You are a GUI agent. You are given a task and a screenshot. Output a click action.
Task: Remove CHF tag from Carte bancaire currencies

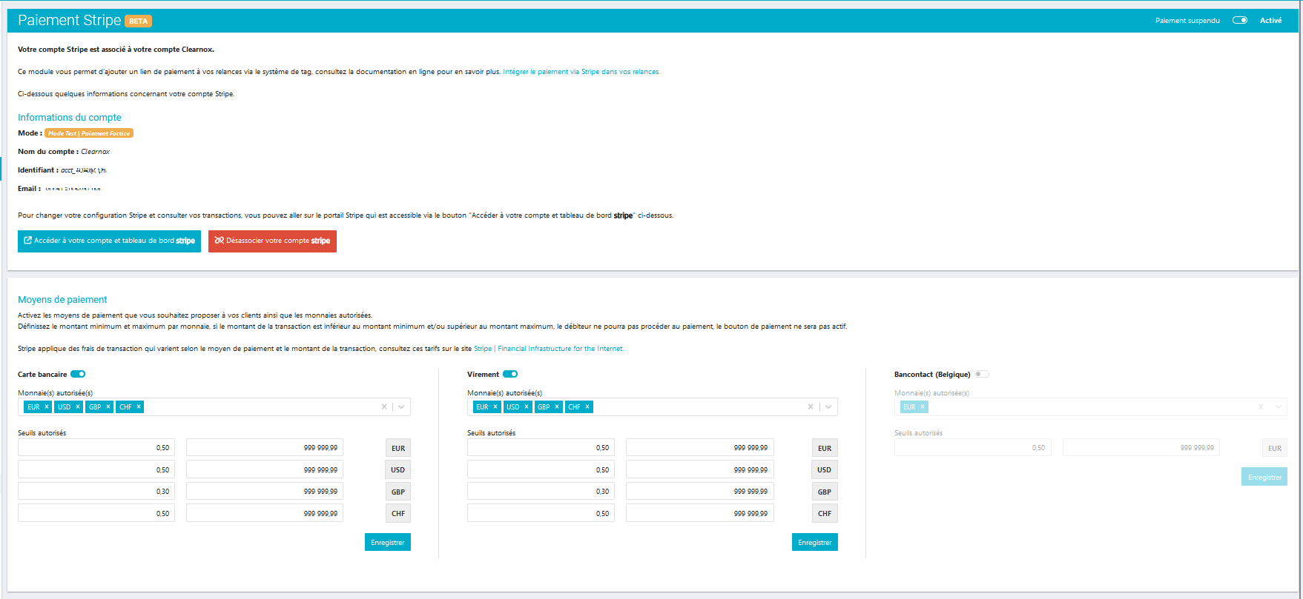[x=139, y=407]
